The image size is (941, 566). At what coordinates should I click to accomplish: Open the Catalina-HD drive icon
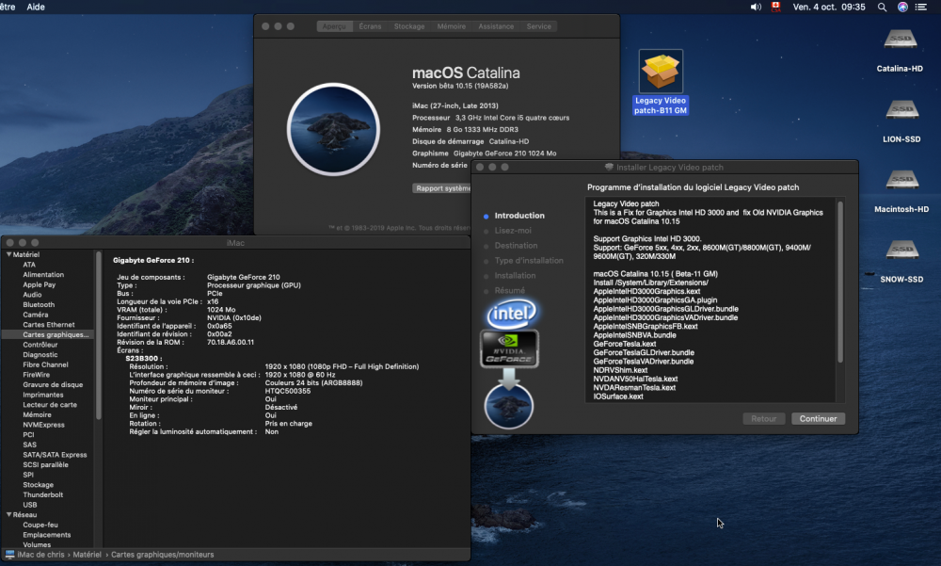tap(900, 40)
